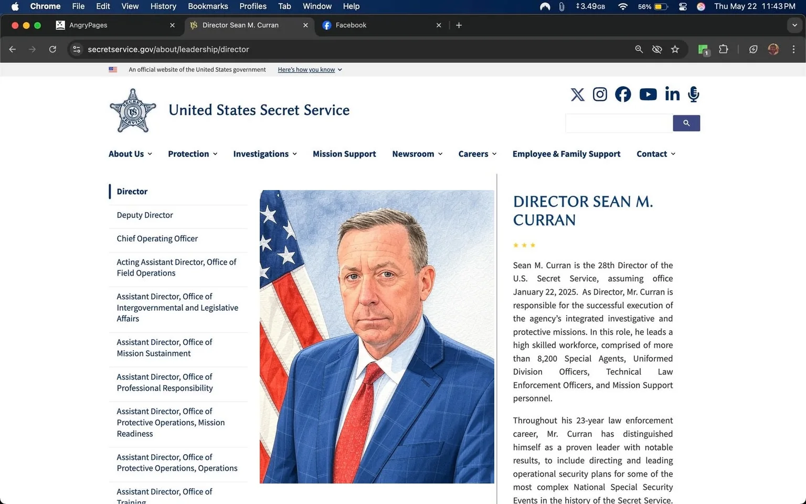This screenshot has height=504, width=806.
Task: Click the Siri icon in menu bar
Action: pyautogui.click(x=701, y=6)
